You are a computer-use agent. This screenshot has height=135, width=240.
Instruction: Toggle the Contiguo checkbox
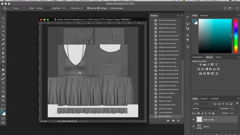(98, 8)
